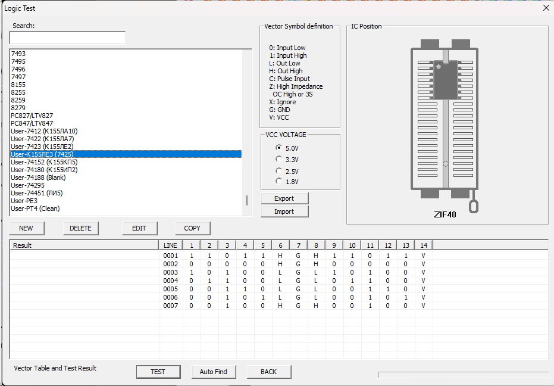Start Auto Find for the IC

(214, 372)
